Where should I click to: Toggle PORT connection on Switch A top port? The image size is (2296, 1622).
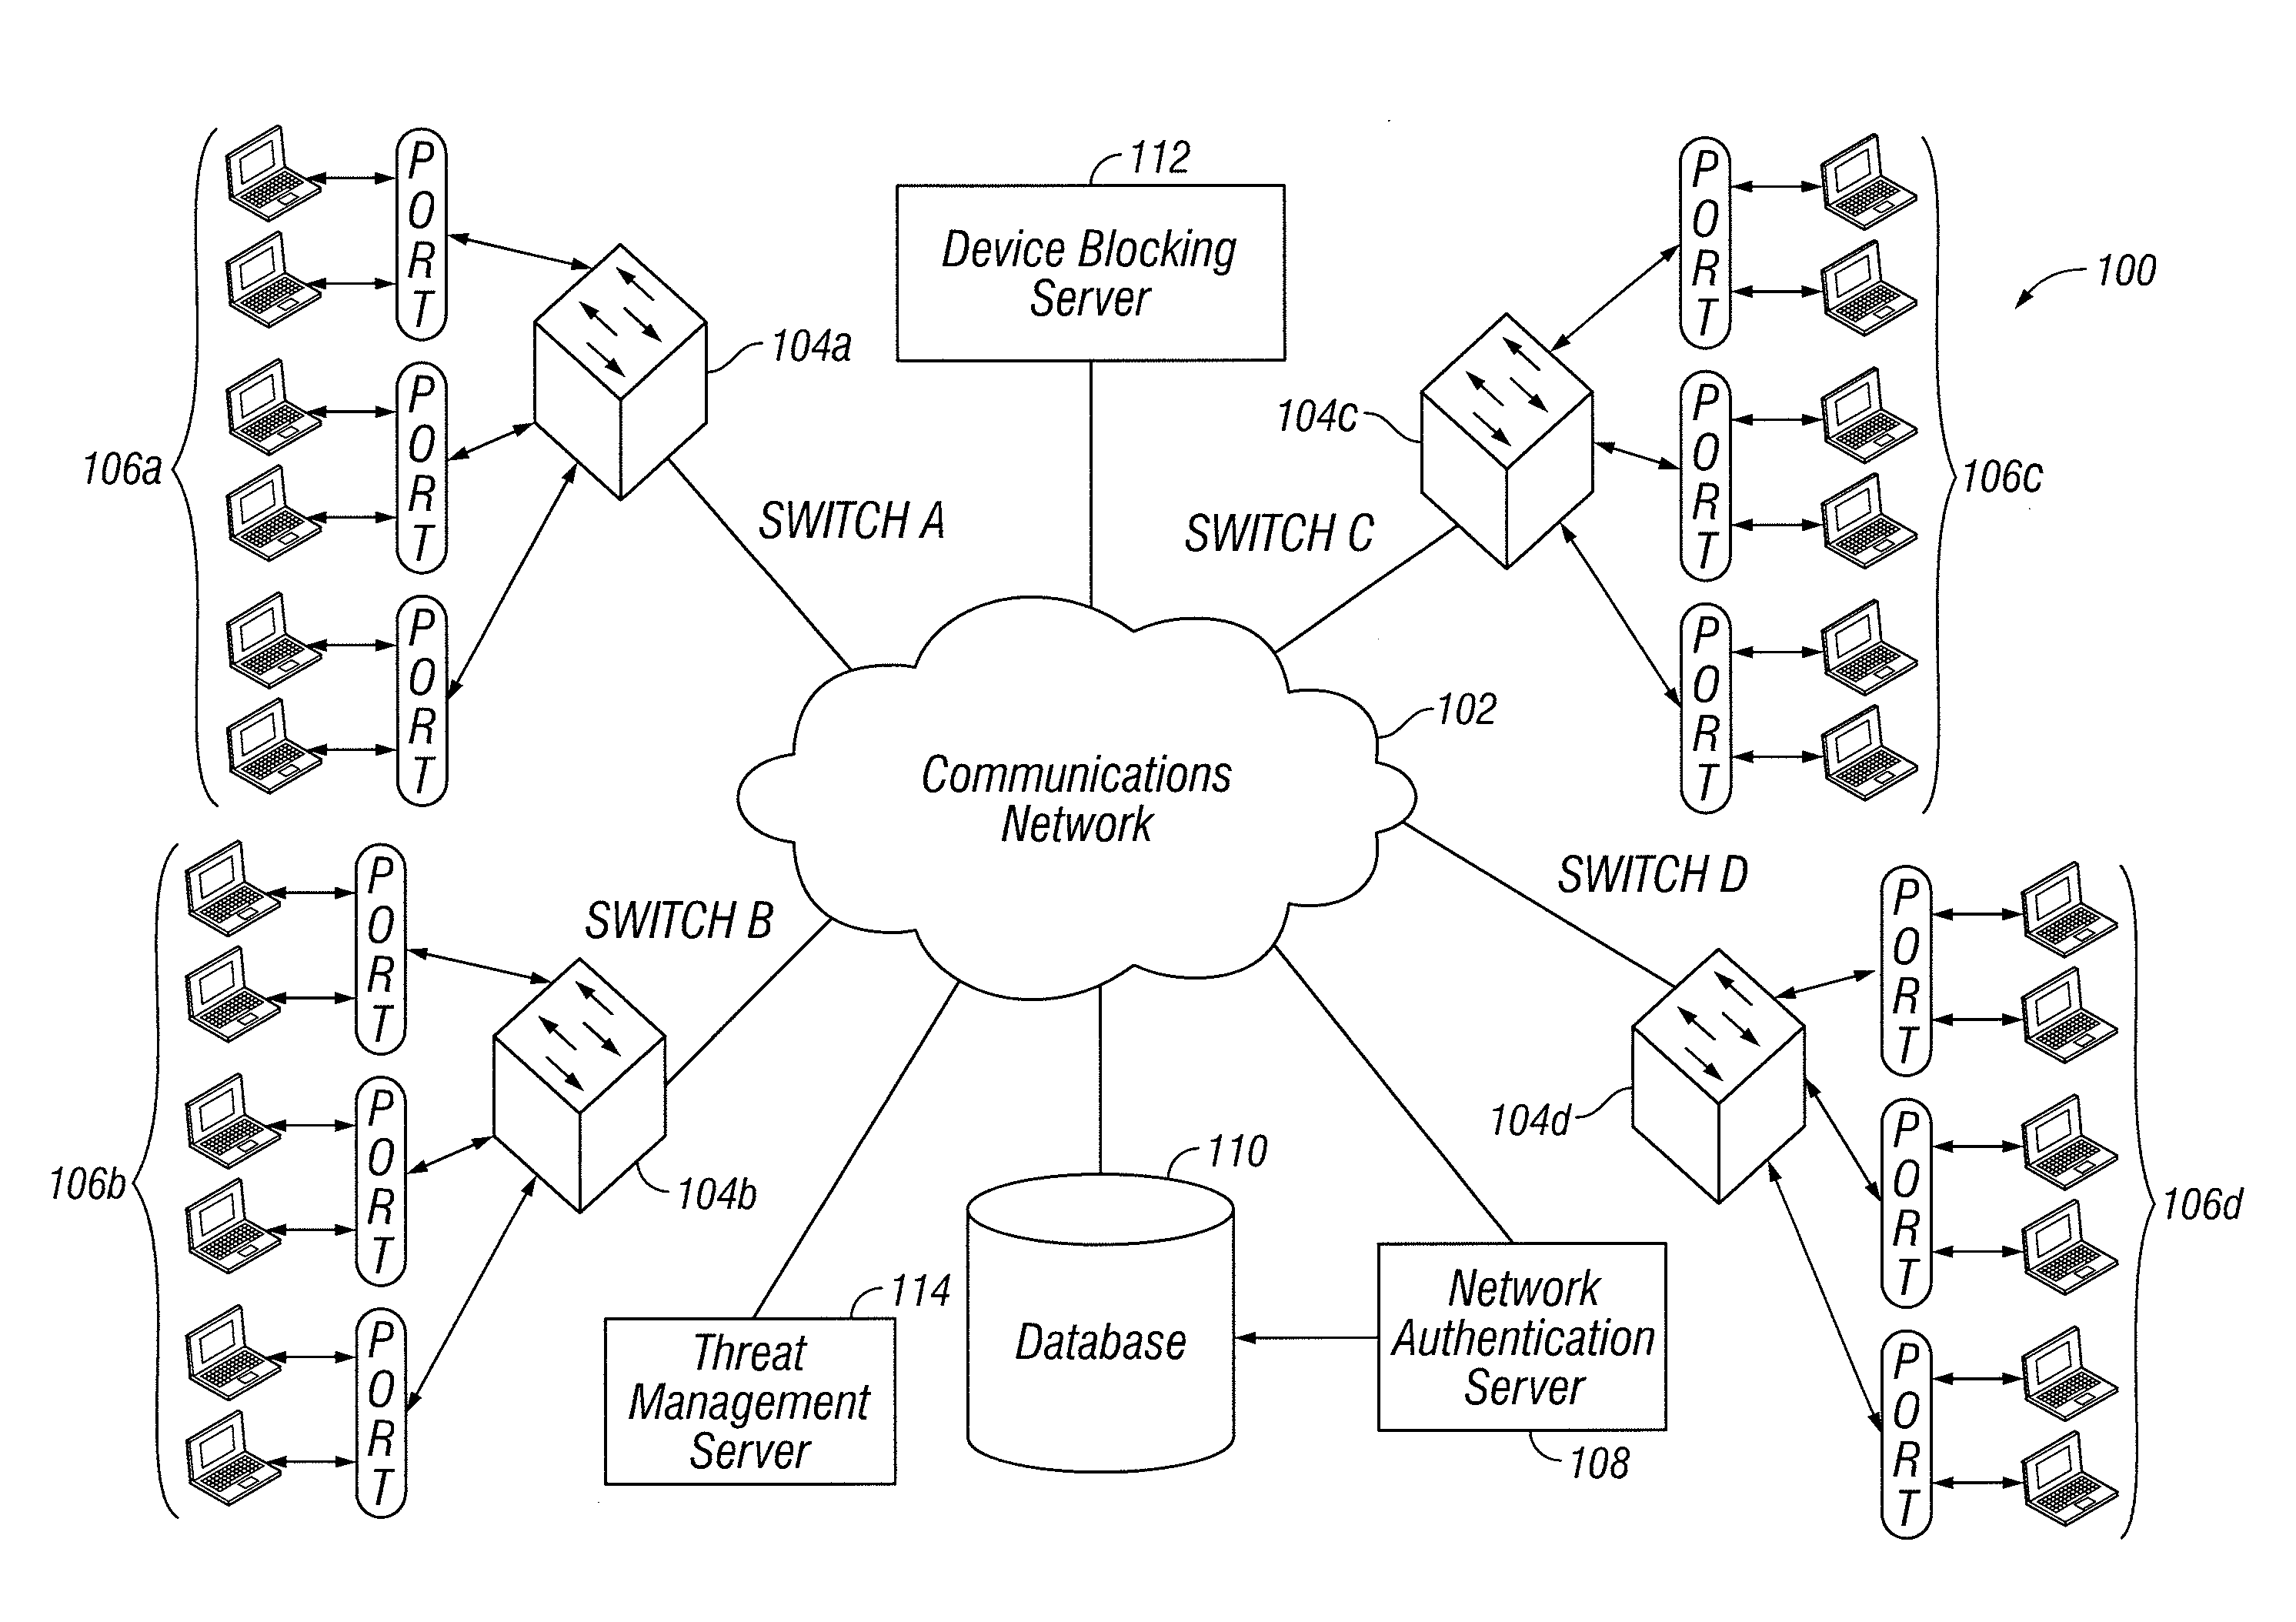coord(397,174)
